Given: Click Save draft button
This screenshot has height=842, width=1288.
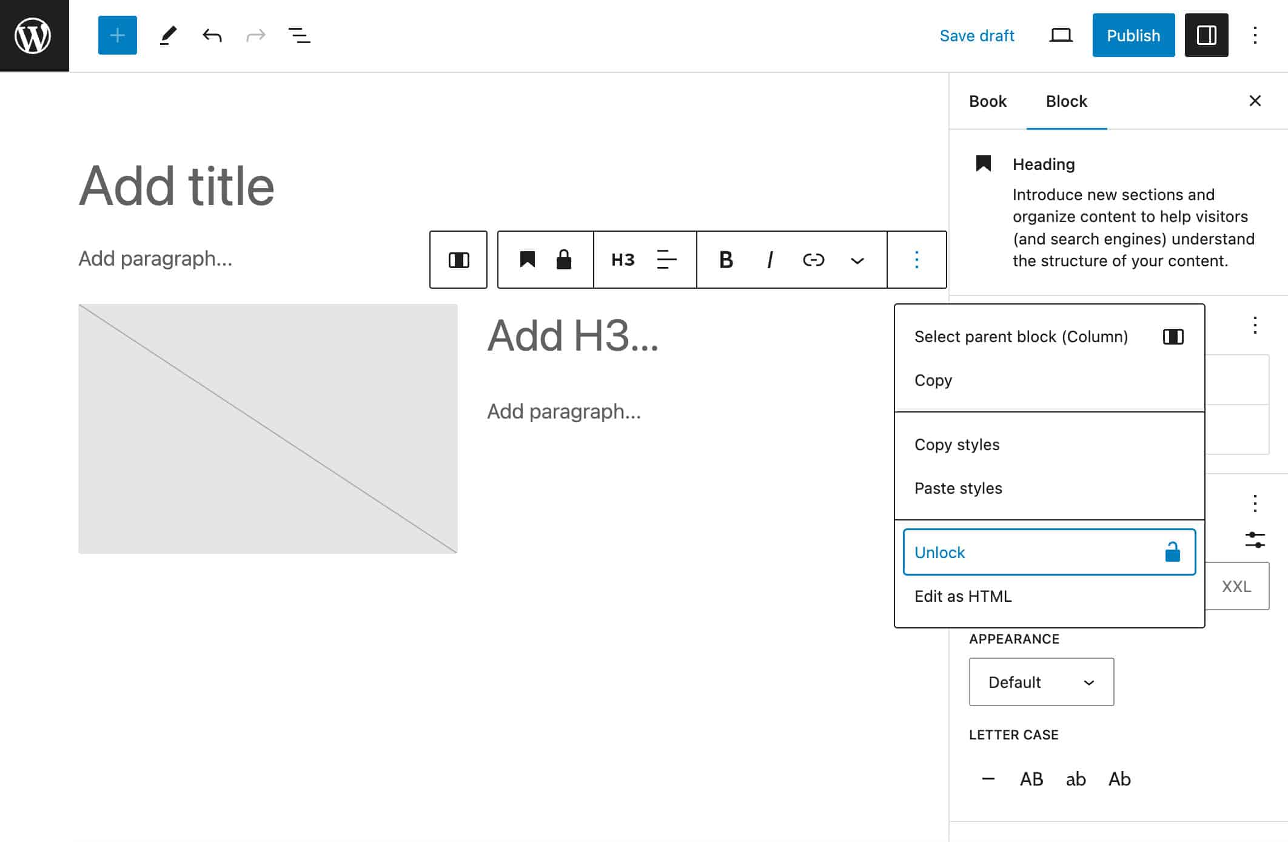Looking at the screenshot, I should tap(977, 36).
